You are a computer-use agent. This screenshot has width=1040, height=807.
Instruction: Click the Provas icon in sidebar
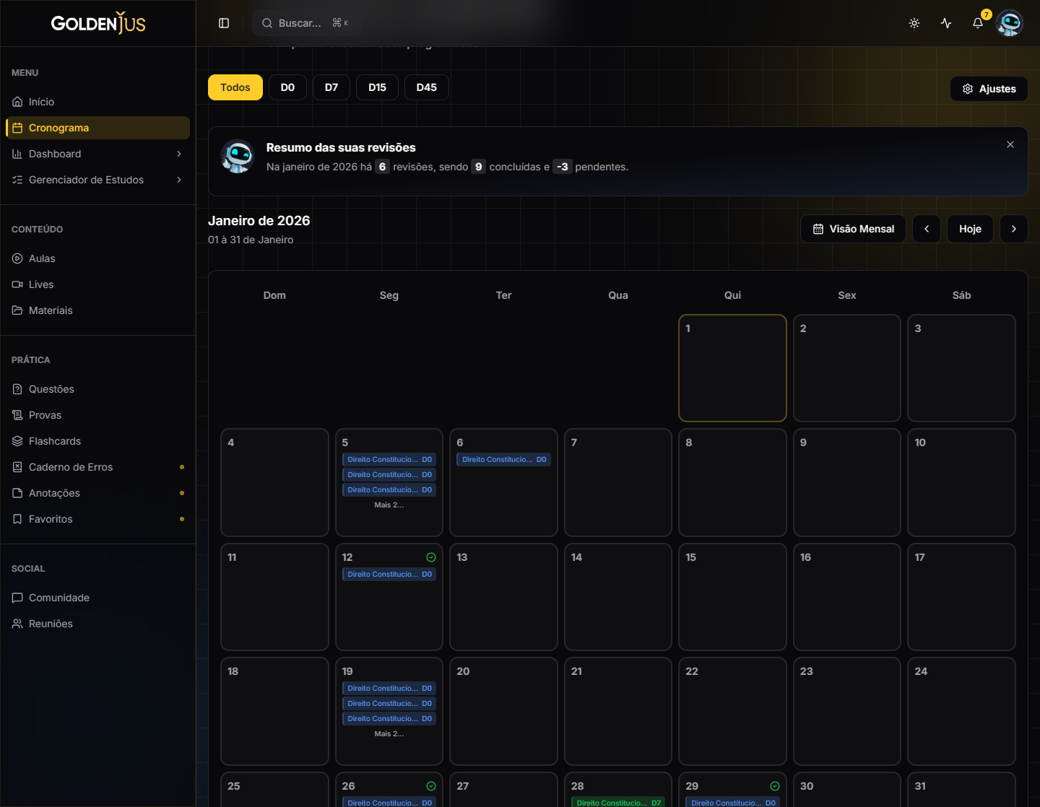pyautogui.click(x=17, y=415)
